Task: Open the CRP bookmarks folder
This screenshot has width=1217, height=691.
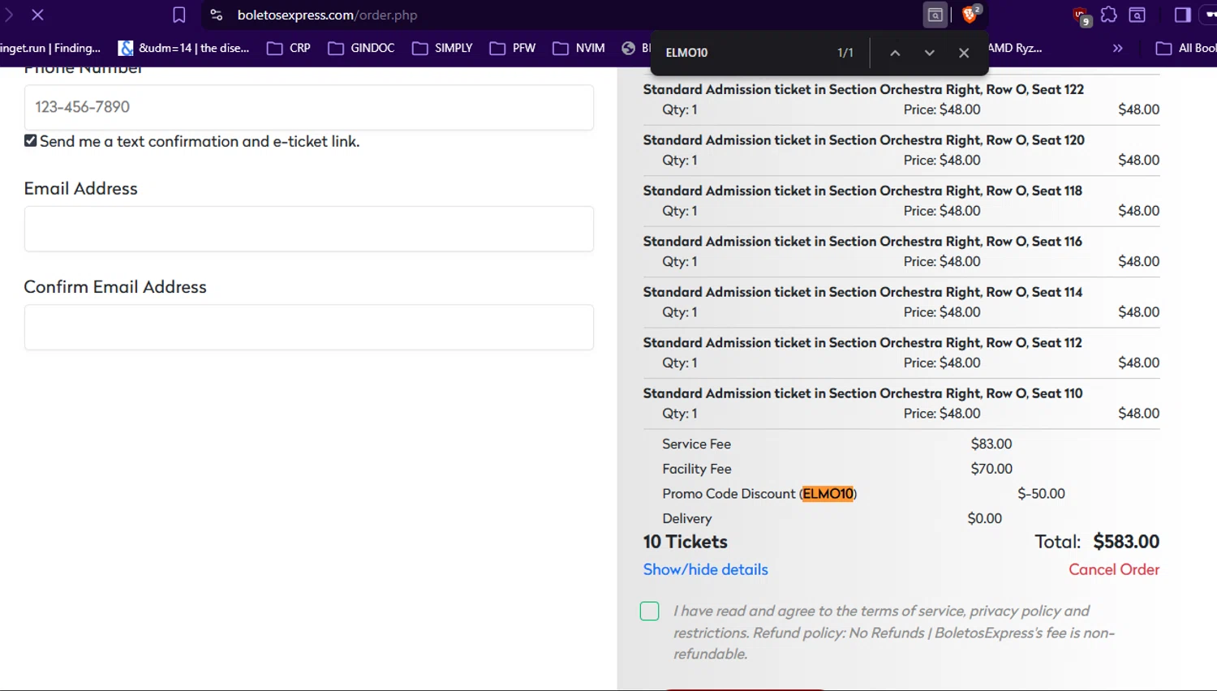Action: click(289, 48)
